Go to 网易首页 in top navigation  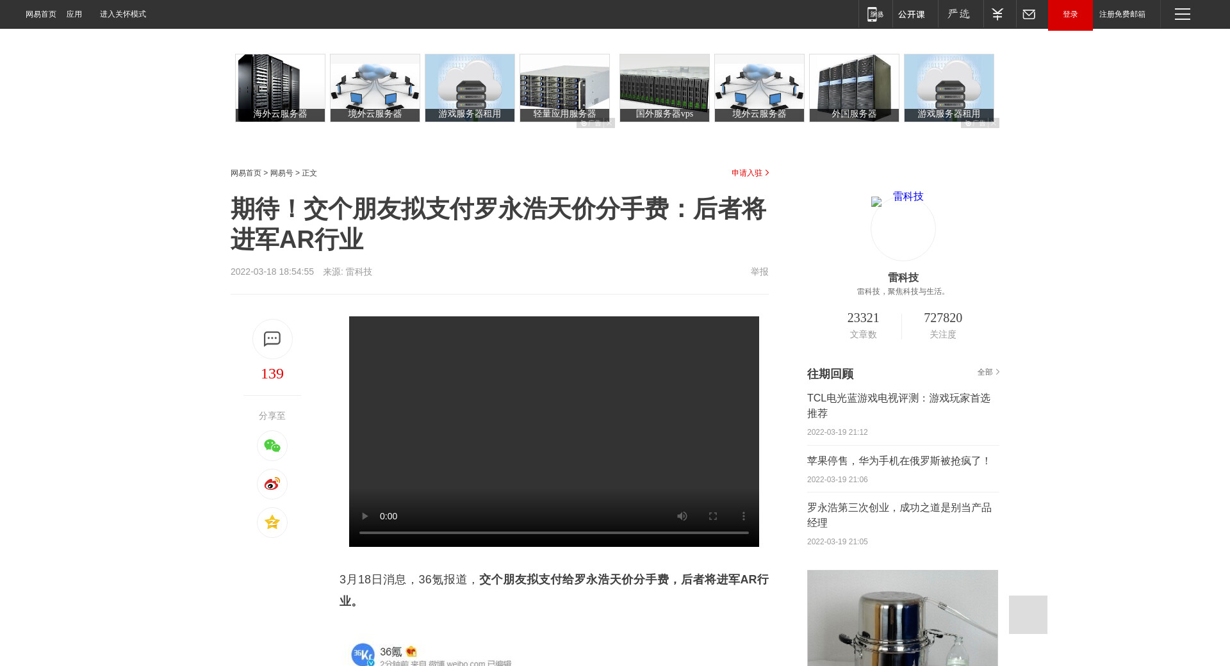(x=41, y=14)
